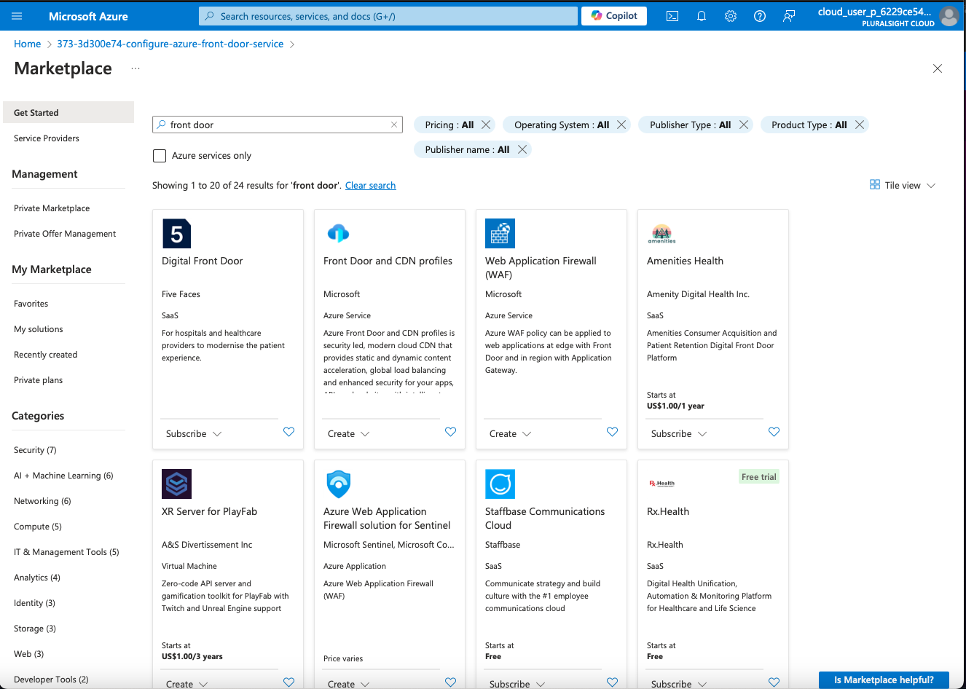Open Front Door and CDN profiles title
966x689 pixels.
(x=388, y=261)
